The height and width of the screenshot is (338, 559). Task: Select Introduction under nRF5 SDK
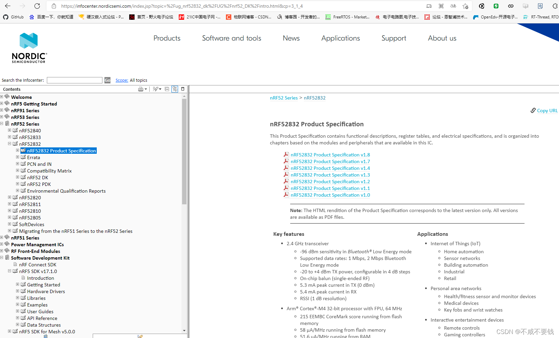pyautogui.click(x=41, y=278)
